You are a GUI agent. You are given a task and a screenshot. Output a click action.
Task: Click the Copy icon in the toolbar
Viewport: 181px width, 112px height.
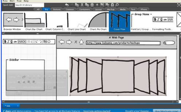tap(87, 5)
